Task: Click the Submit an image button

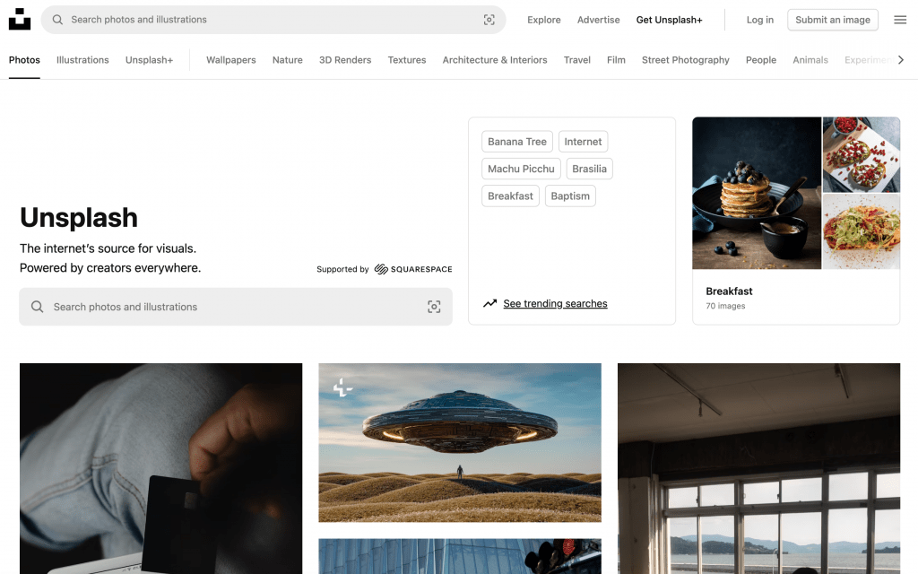Action: 832,19
